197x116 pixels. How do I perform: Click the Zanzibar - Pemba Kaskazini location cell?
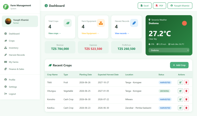point(138,108)
